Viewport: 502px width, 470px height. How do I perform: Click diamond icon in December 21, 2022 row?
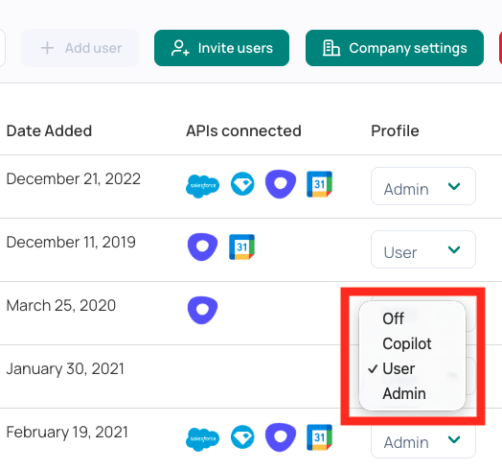(x=242, y=184)
